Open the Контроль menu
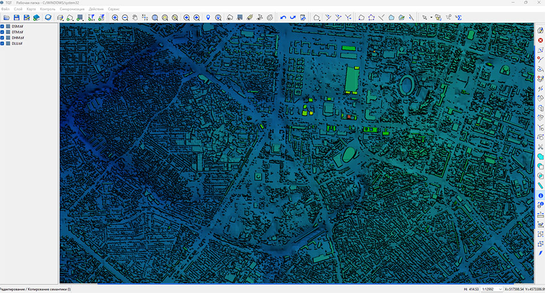Viewport: 545px width, 293px height. click(48, 9)
